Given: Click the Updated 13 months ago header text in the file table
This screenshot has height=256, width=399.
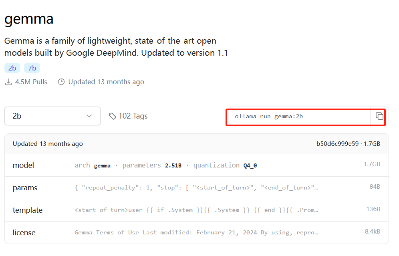Looking at the screenshot, I should click(x=48, y=144).
